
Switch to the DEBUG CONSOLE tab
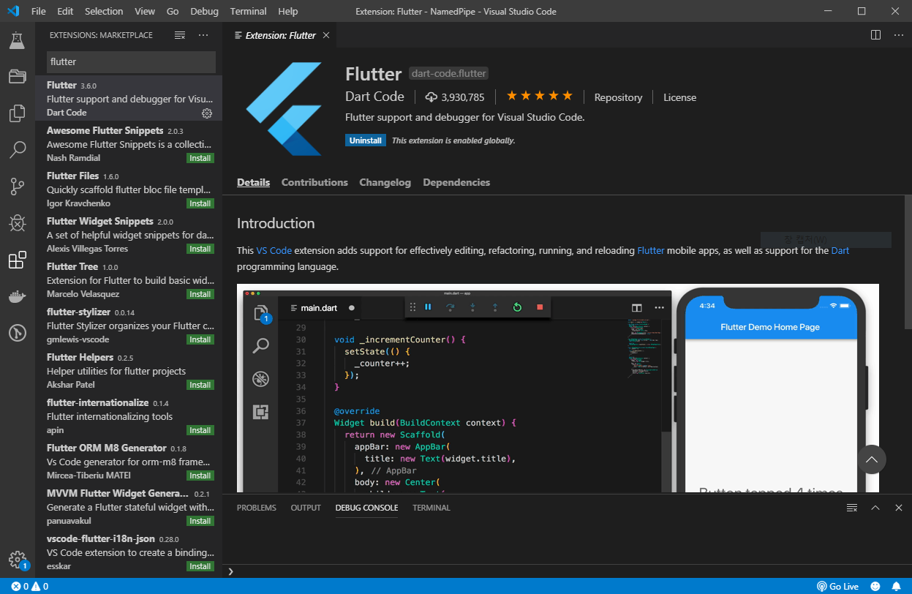366,508
